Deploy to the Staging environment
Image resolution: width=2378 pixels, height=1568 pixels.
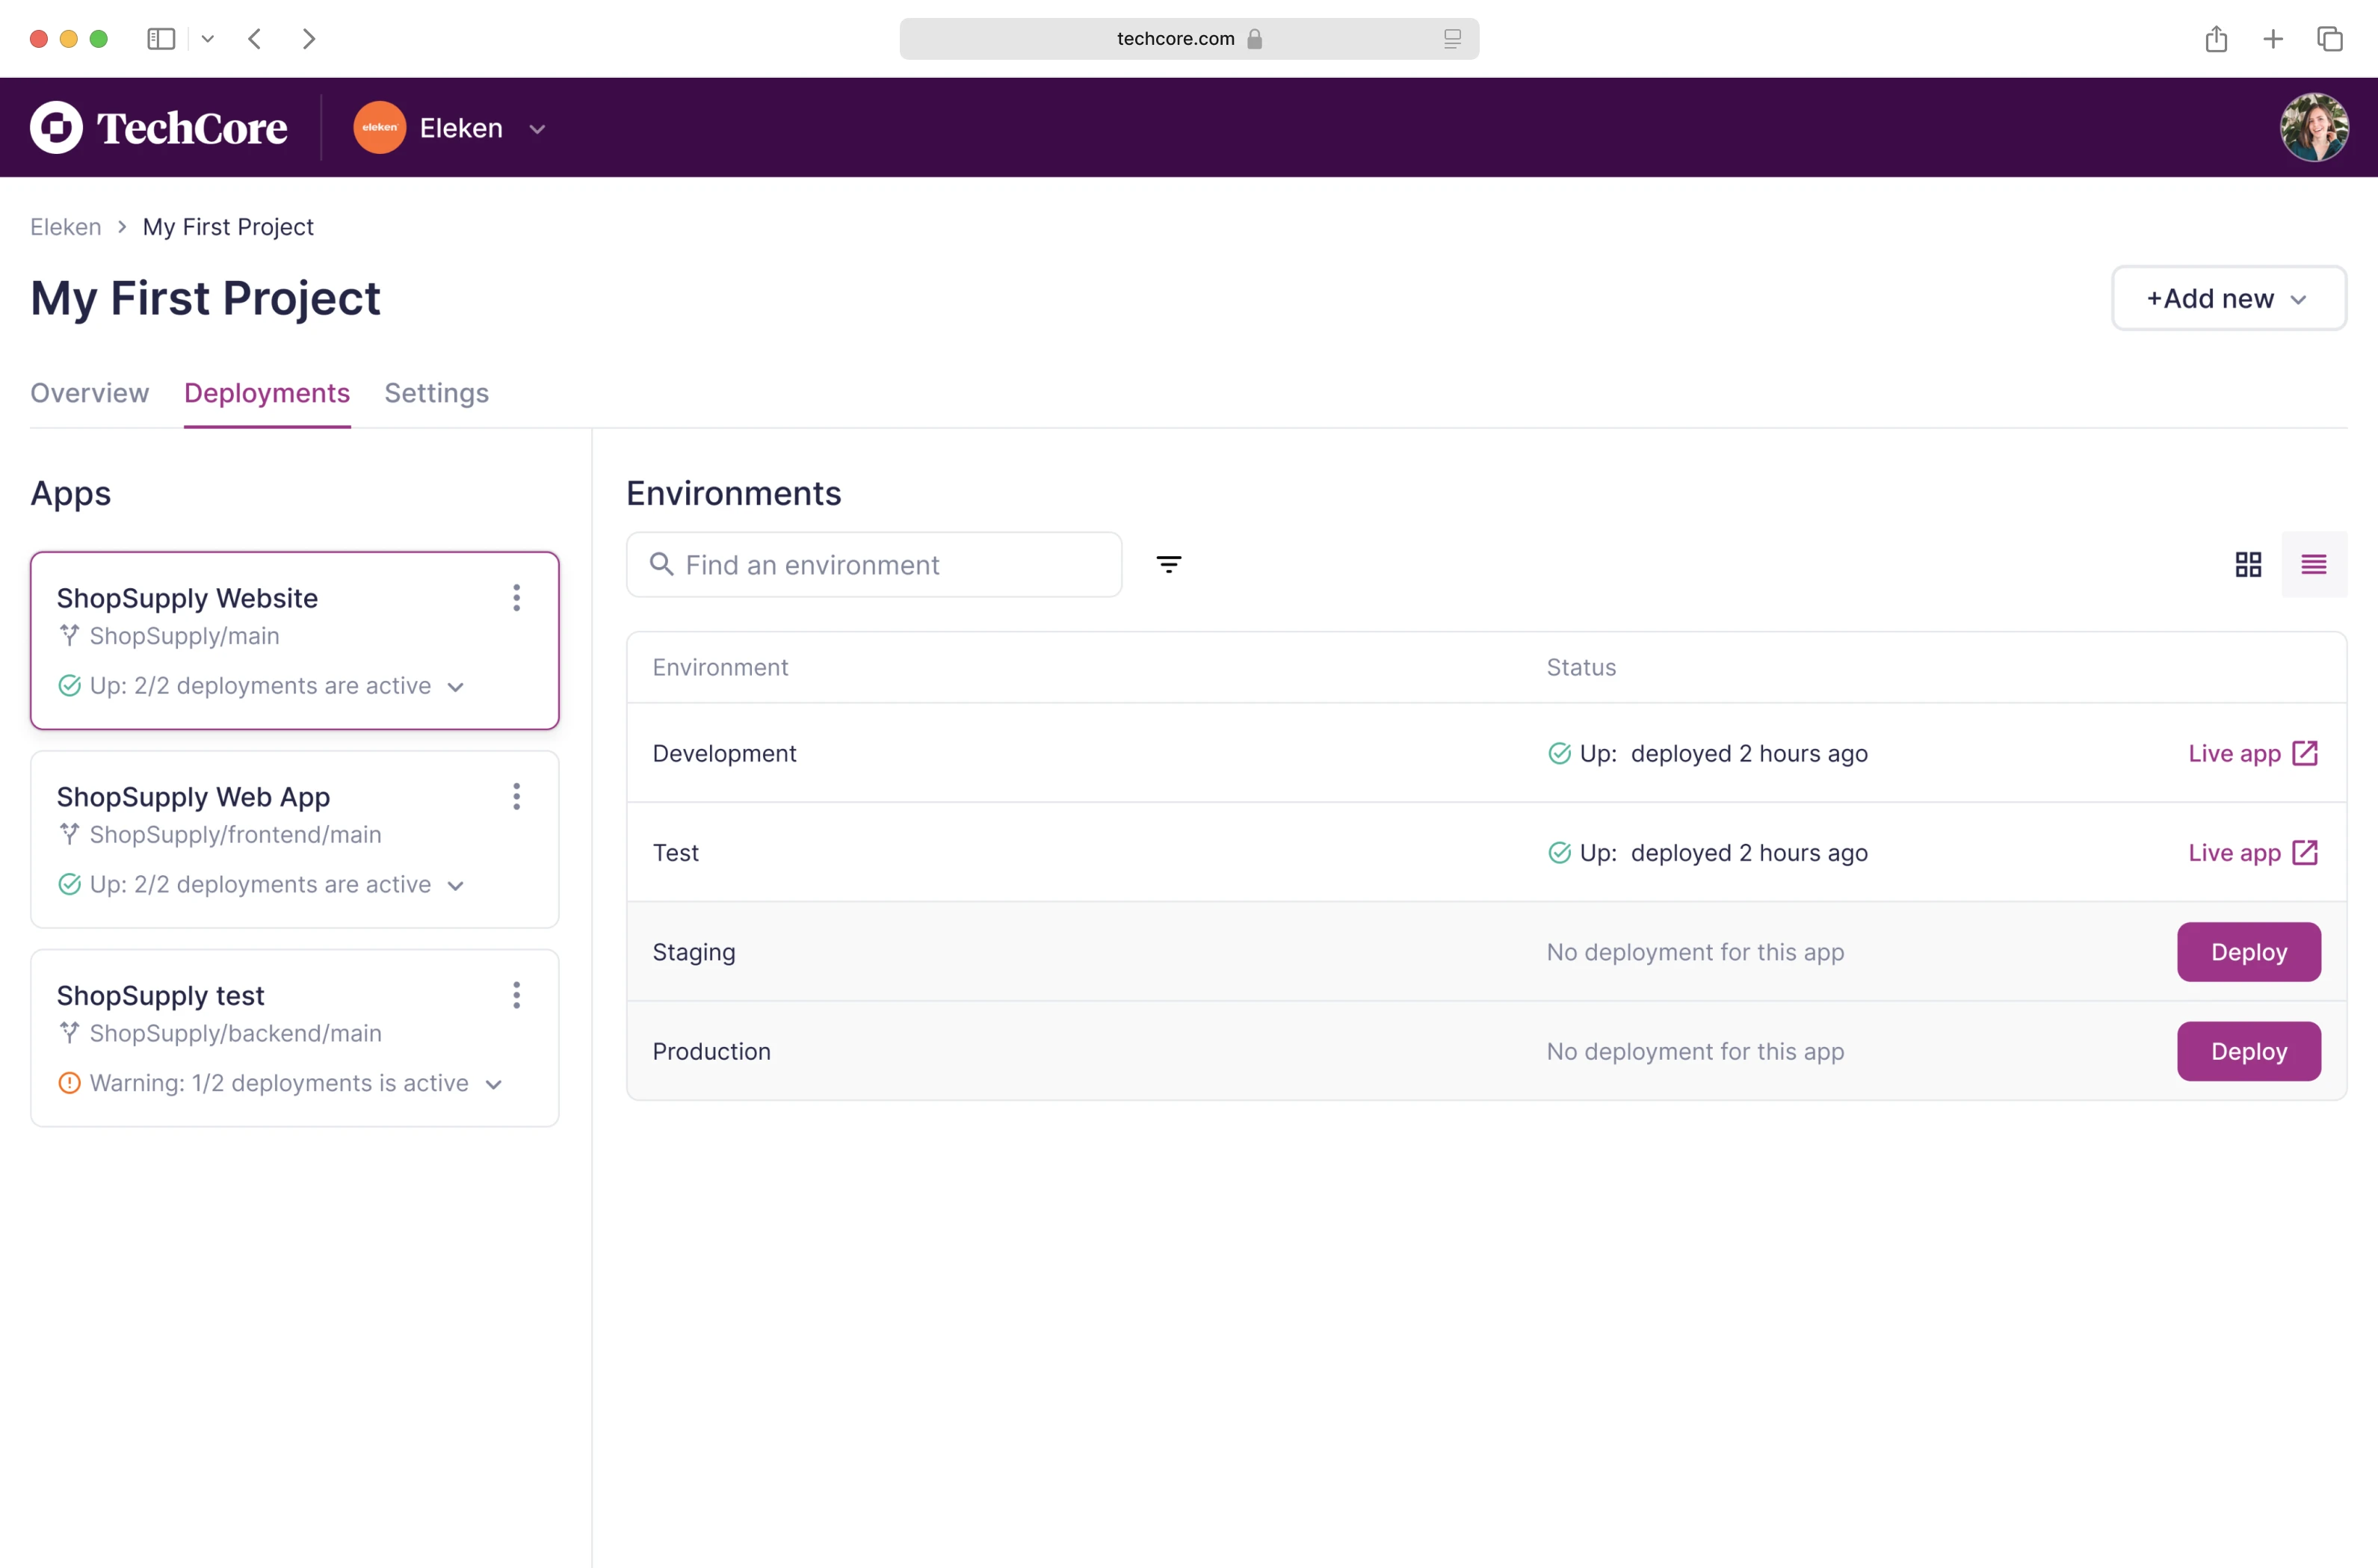pyautogui.click(x=2248, y=952)
